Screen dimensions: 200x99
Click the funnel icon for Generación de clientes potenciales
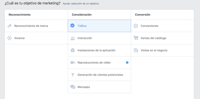coord(73,75)
